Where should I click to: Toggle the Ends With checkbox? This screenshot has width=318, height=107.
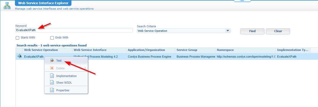pyautogui.click(x=52, y=38)
